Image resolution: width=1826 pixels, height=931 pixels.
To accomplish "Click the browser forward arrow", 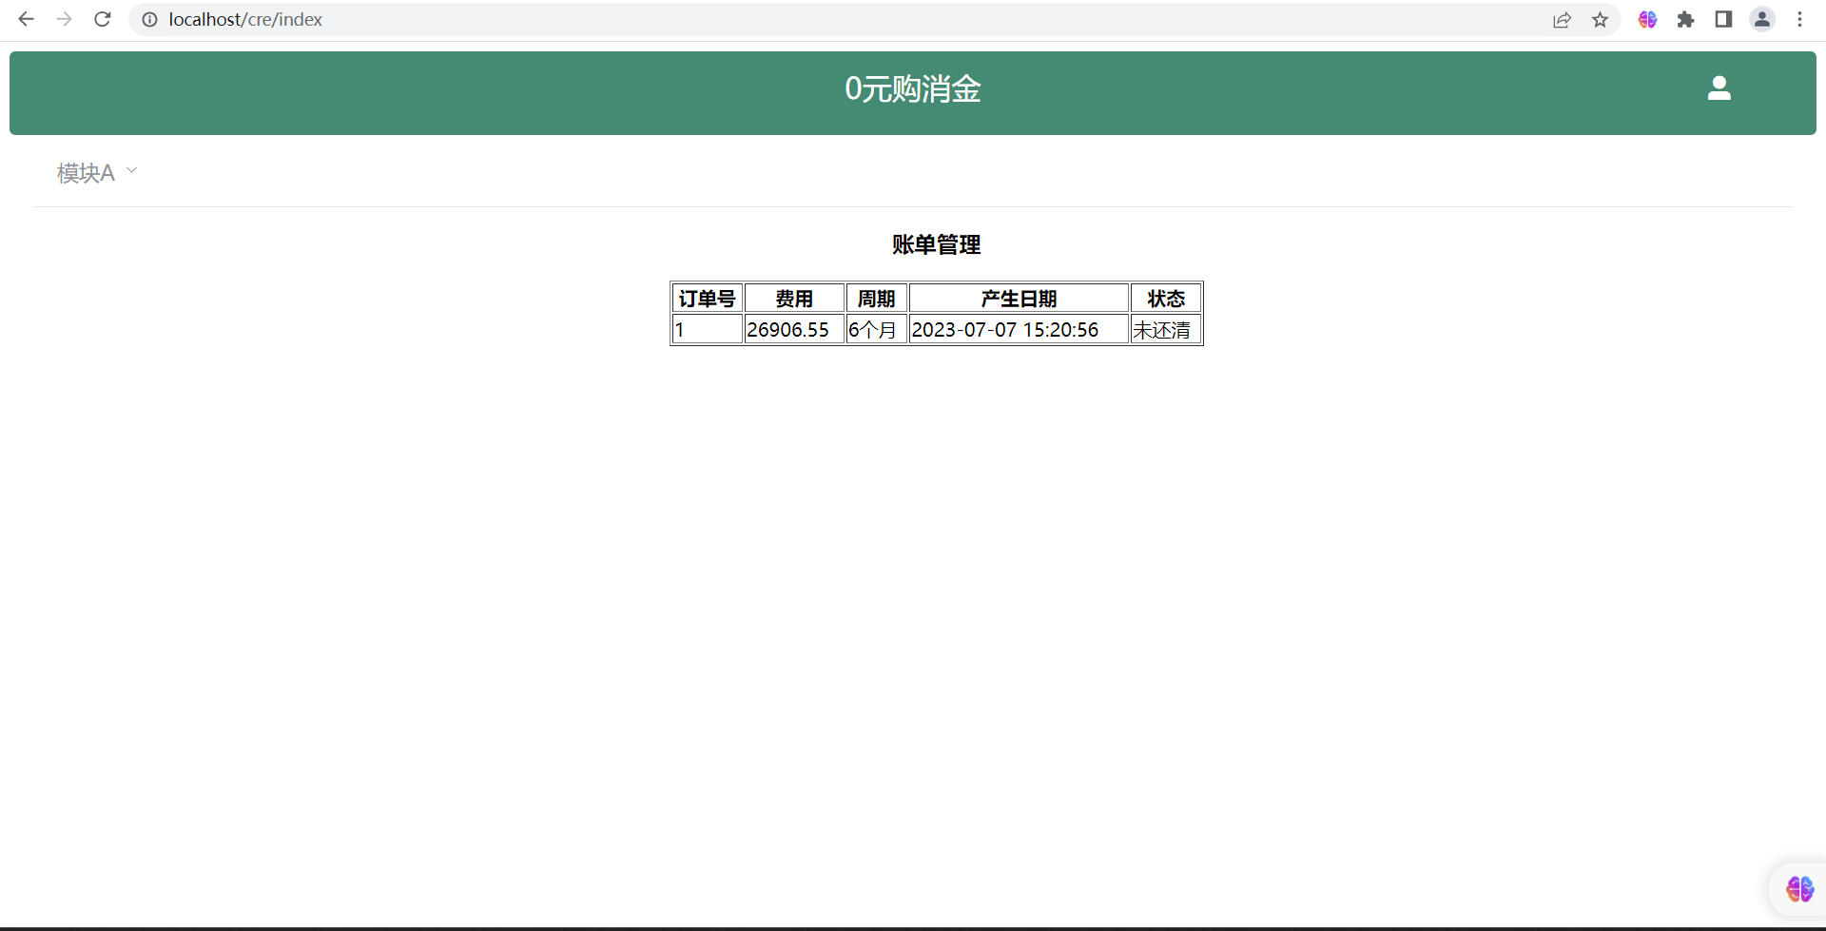I will point(64,19).
